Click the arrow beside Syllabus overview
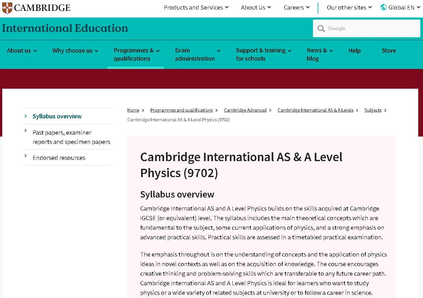This screenshot has width=423, height=298. (x=26, y=116)
